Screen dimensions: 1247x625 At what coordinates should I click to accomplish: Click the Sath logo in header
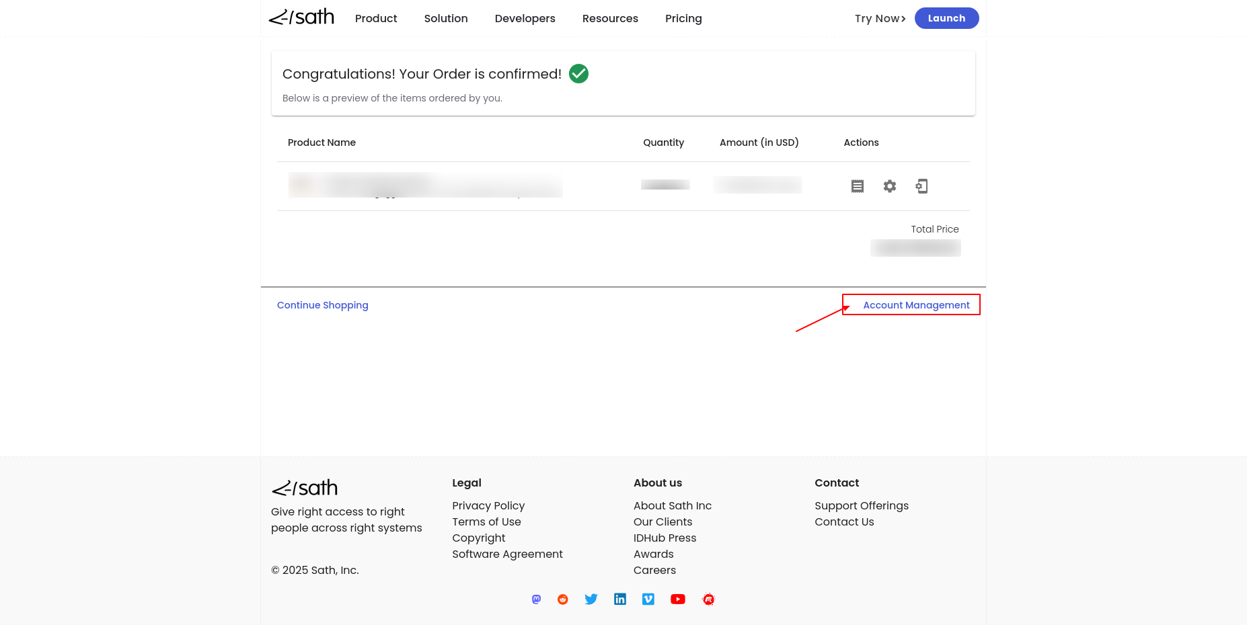tap(302, 17)
